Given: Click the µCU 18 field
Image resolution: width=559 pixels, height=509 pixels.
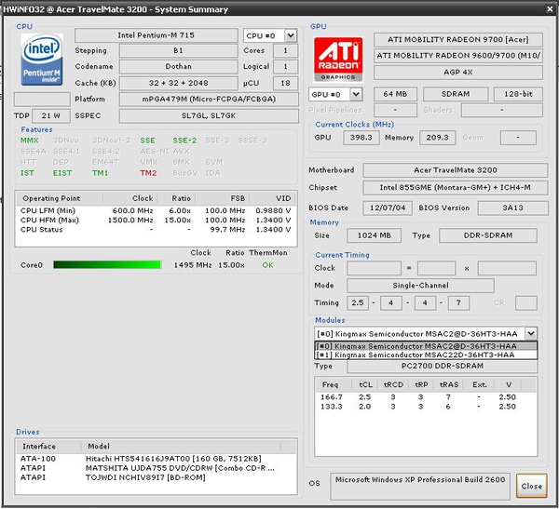Looking at the screenshot, I should (285, 83).
